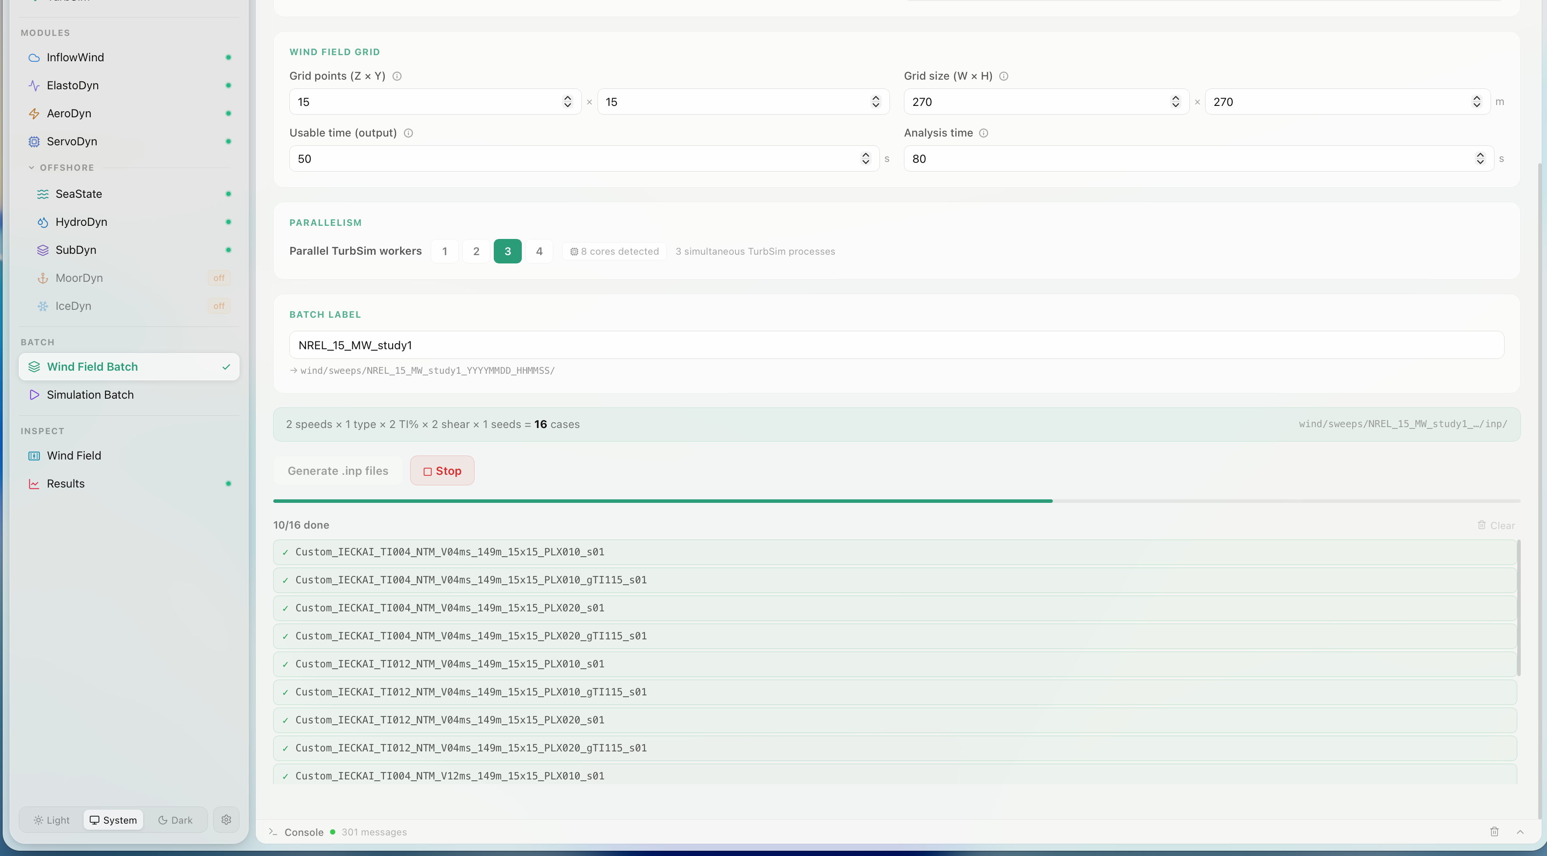This screenshot has width=1547, height=856.
Task: Open the Console panel
Action: coord(304,832)
